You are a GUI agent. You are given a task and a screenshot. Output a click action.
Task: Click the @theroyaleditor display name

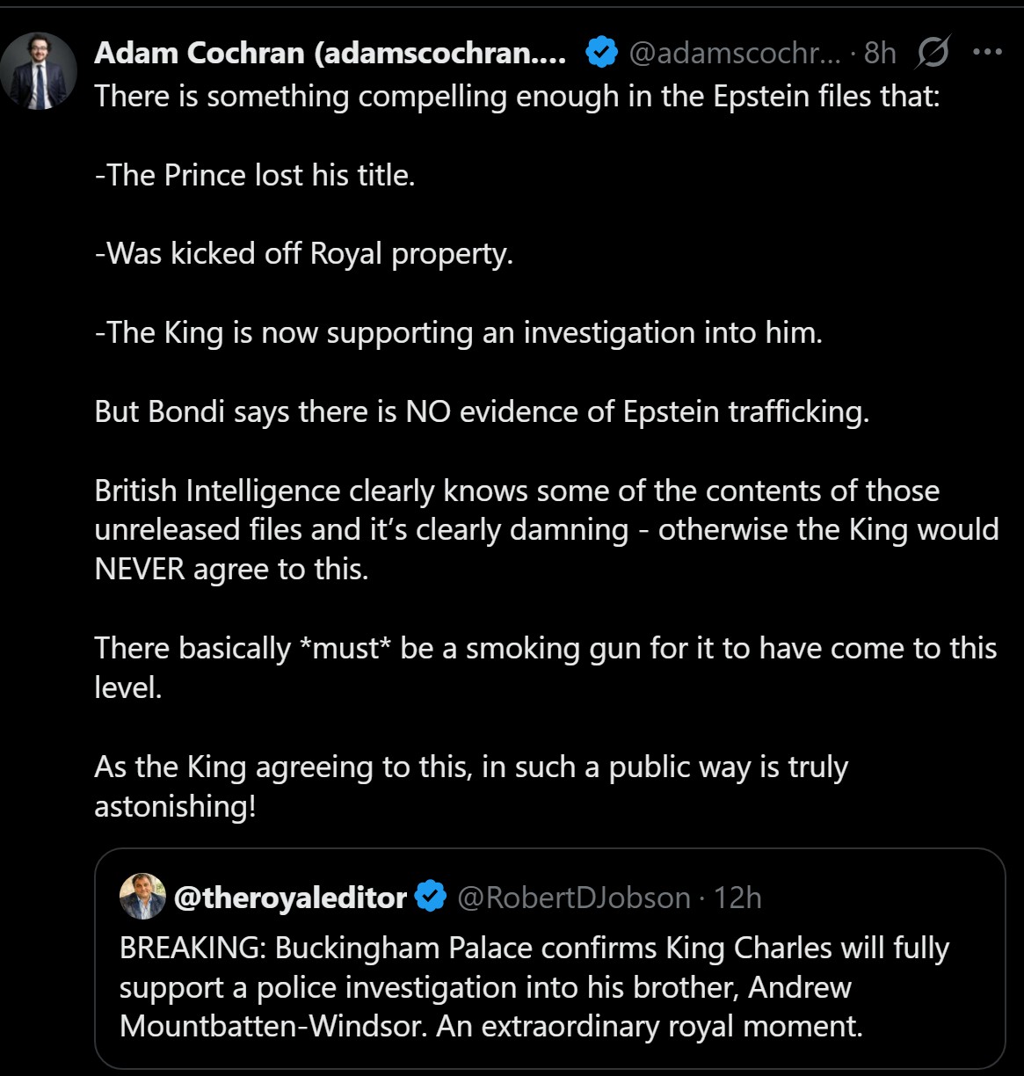pyautogui.click(x=290, y=898)
